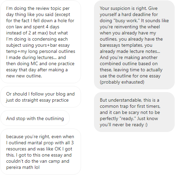Select the message starting "I'm doing the review topic"
The width and height of the screenshot is (175, 175).
[x=41, y=42]
